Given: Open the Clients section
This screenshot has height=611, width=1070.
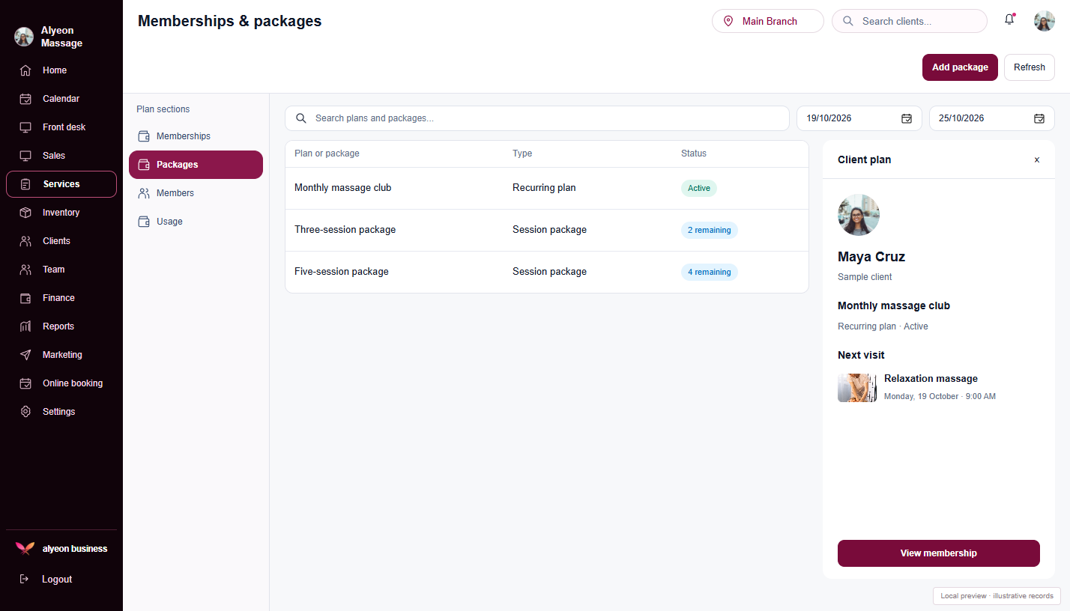Looking at the screenshot, I should tap(61, 241).
